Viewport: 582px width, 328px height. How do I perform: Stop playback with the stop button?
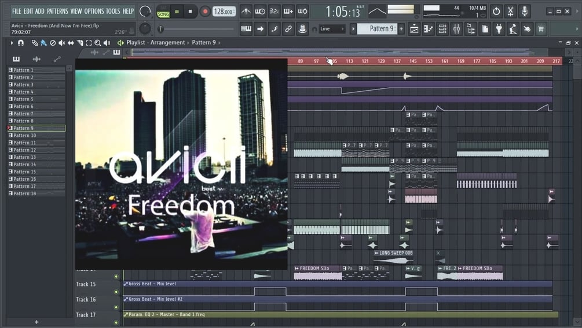coord(191,12)
